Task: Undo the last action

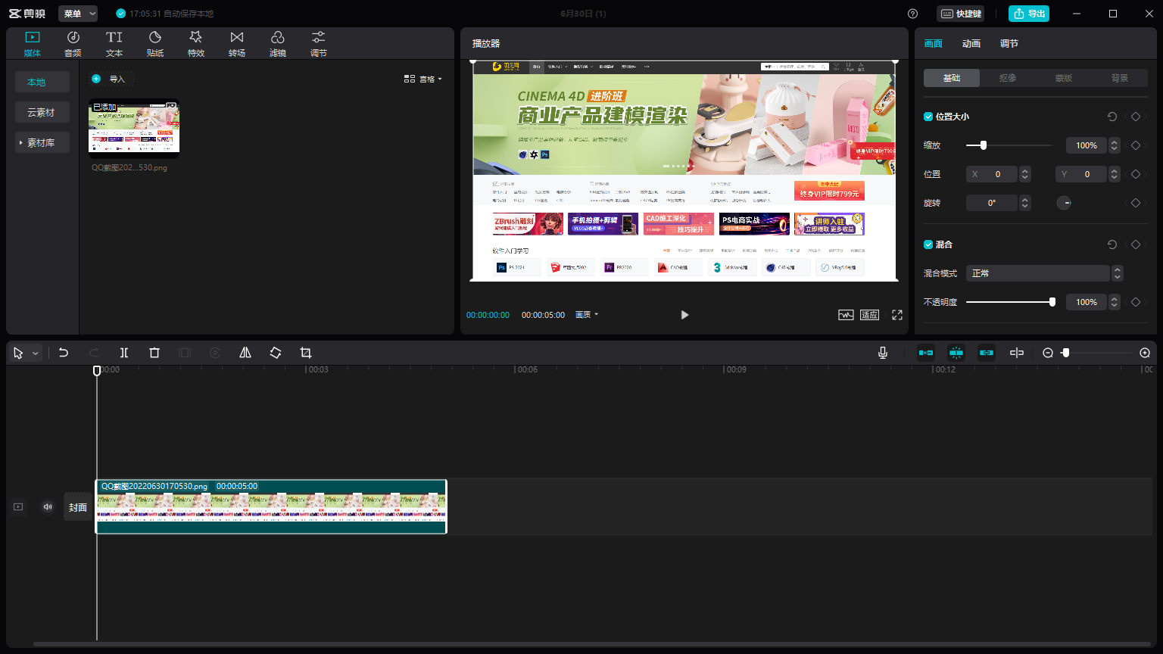Action: 64,353
